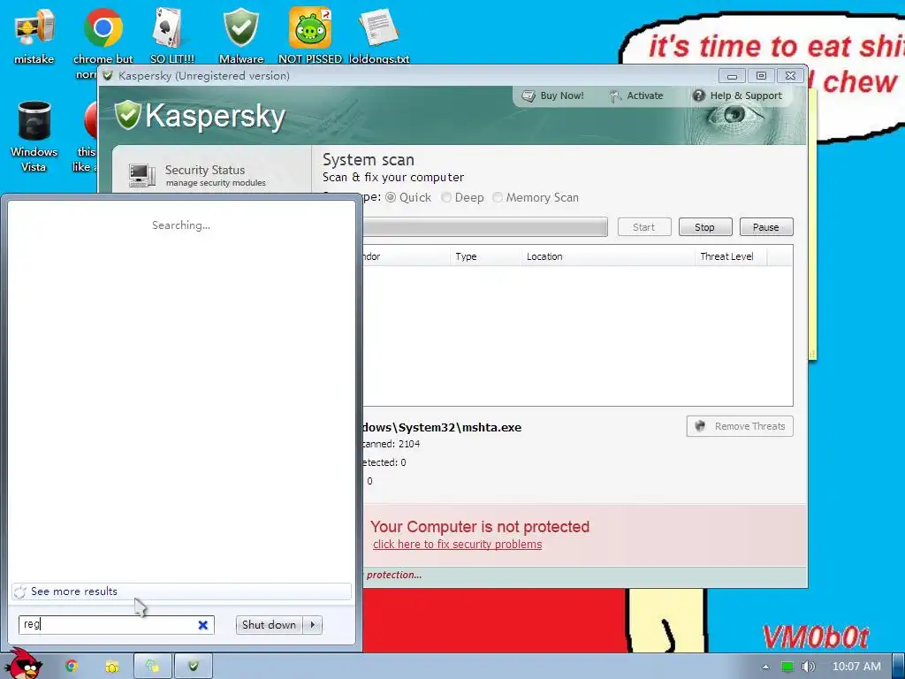
Task: Close the Kaspersky window
Action: (x=791, y=76)
